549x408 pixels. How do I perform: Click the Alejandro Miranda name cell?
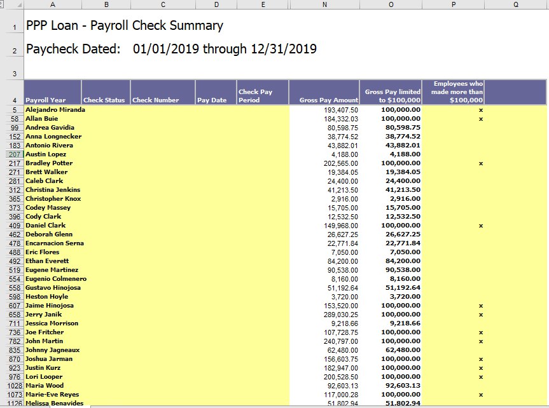click(x=55, y=110)
